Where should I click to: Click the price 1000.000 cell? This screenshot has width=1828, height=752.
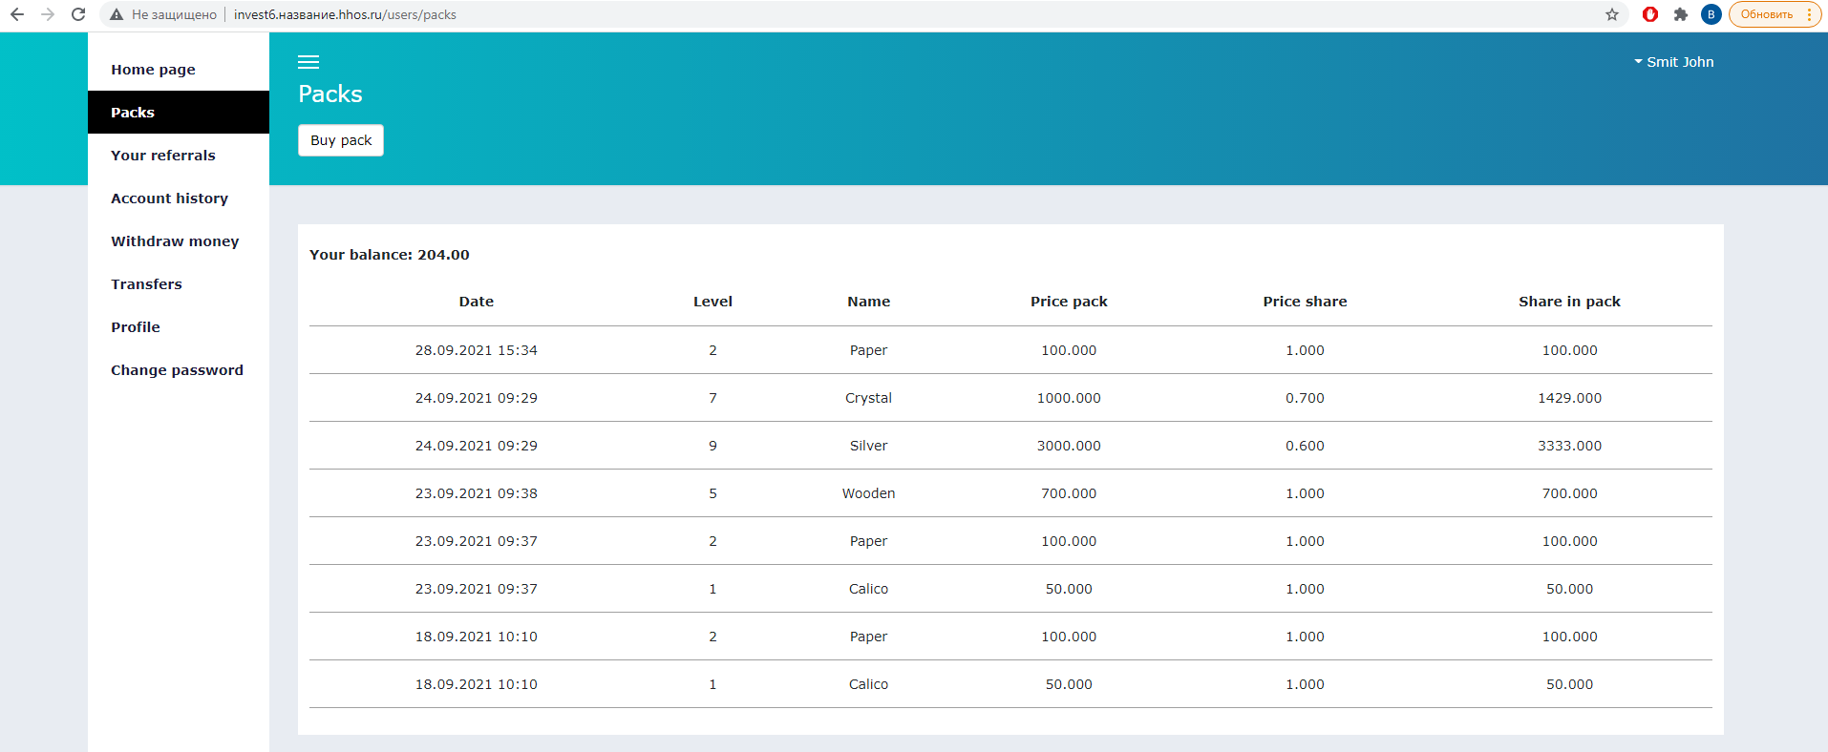click(x=1069, y=398)
